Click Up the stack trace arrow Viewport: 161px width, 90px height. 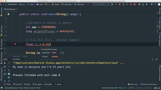tap(9, 63)
